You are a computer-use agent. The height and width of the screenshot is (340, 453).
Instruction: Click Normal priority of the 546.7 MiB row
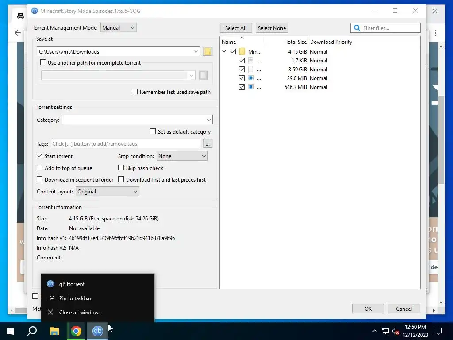coord(319,87)
